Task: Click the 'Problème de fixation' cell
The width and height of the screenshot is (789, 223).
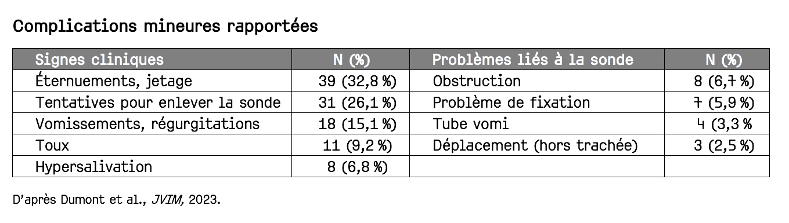Action: pos(511,103)
